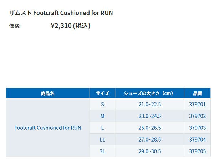Click the product title Footcraft Cushioned for RUN
214x160 pixels.
(x=61, y=13)
